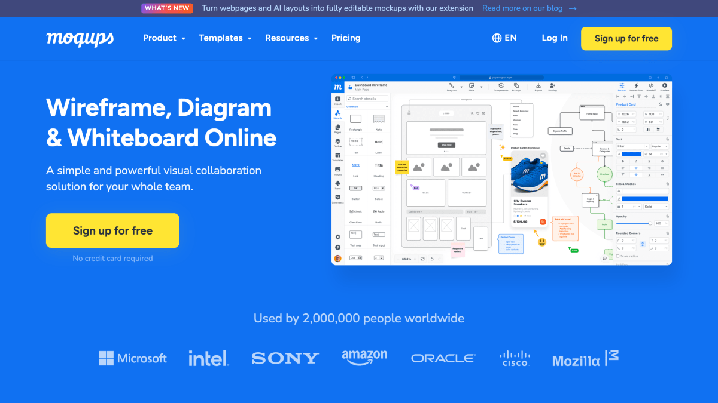Adjust the Opacity slider handle

(650, 223)
